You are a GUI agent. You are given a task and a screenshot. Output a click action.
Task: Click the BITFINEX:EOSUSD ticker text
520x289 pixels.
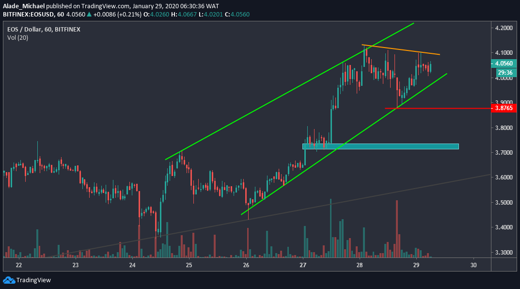[x=31, y=15]
